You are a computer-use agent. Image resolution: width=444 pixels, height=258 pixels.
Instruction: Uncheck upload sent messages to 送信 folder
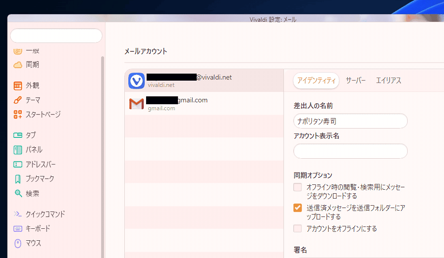(x=297, y=208)
